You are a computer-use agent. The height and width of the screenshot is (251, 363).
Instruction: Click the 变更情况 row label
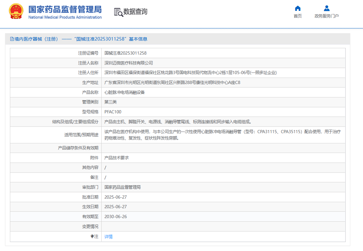[90, 226]
